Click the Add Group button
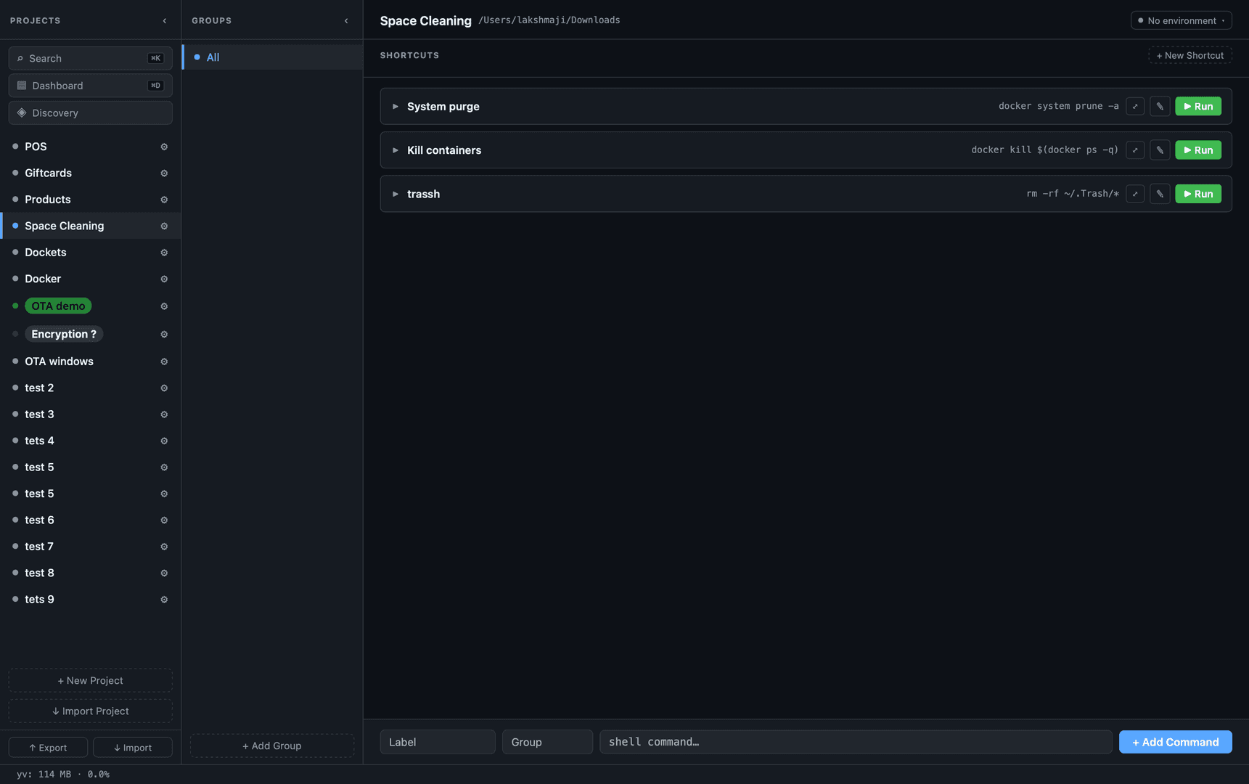Screen dimensions: 1249x784 point(272,746)
